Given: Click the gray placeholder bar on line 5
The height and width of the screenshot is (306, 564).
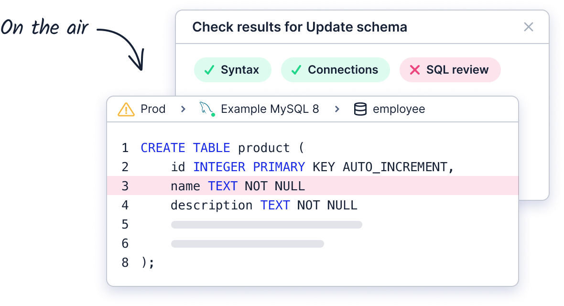Looking at the screenshot, I should click(267, 225).
